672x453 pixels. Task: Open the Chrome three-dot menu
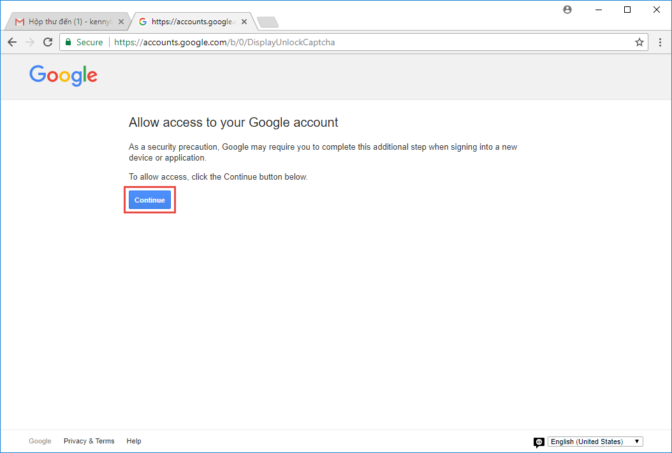[x=661, y=43]
